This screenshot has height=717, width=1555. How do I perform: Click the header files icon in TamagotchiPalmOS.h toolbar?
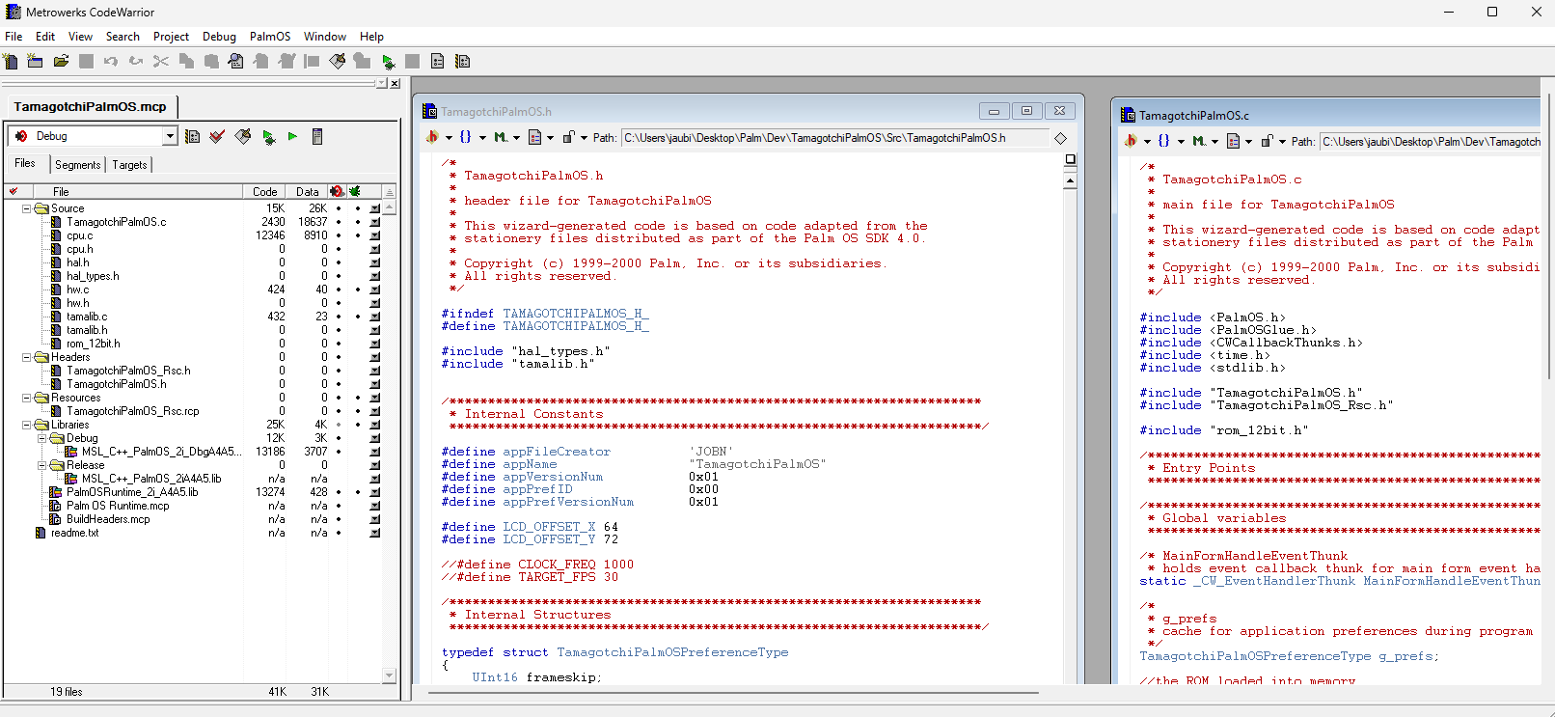coord(432,137)
